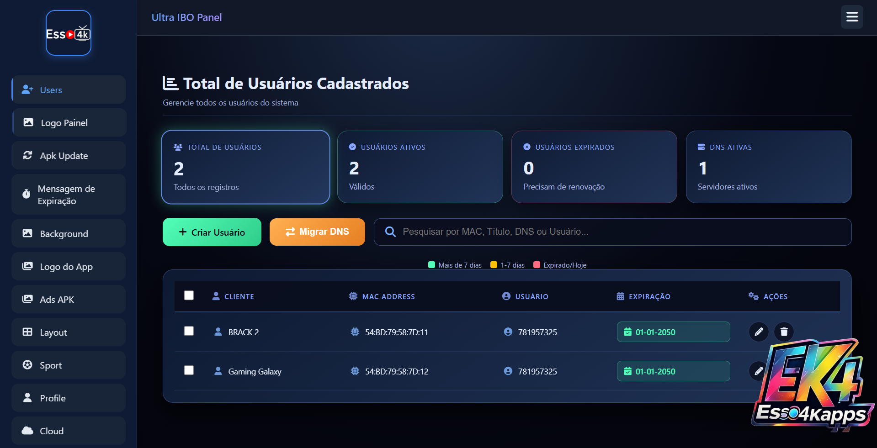Click the green 'Mais de 7 dias' legend swatch
This screenshot has width=877, height=448.
(x=431, y=265)
